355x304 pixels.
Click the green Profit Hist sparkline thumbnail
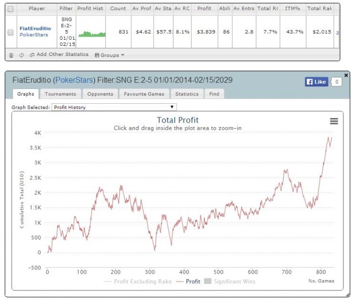(x=92, y=34)
